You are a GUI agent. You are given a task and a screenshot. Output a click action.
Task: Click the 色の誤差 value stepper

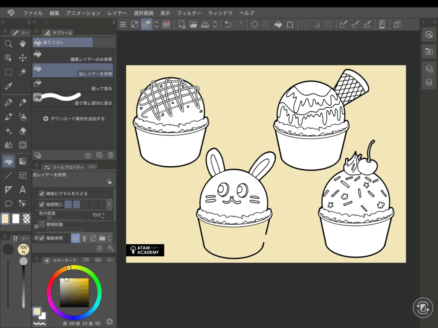(103, 215)
